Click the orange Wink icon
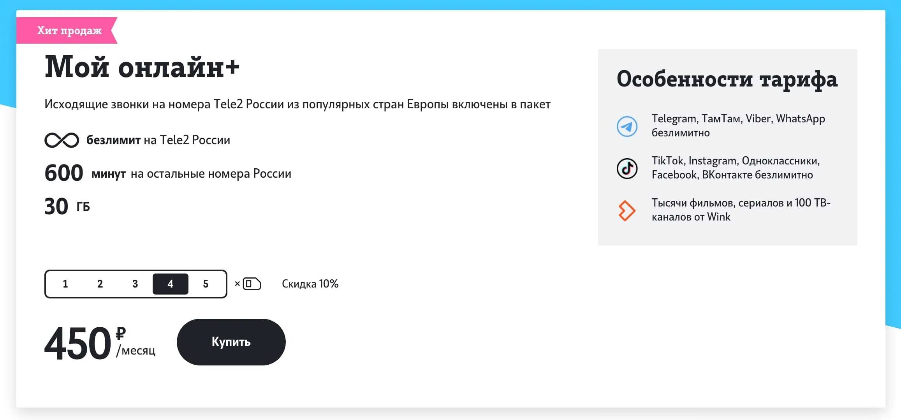The image size is (901, 420). coord(627,211)
